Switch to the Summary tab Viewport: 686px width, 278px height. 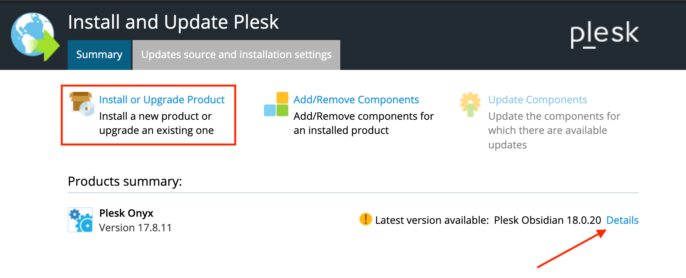click(x=99, y=55)
